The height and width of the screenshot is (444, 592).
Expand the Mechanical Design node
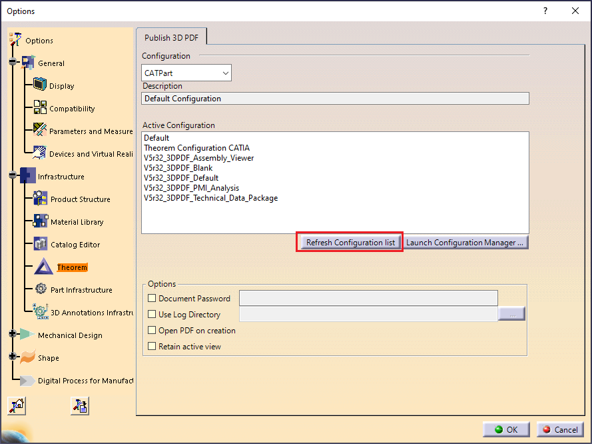[13, 333]
